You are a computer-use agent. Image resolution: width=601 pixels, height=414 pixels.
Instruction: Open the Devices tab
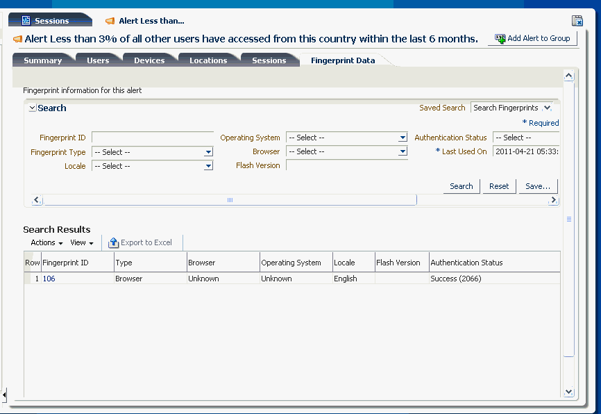click(x=150, y=60)
